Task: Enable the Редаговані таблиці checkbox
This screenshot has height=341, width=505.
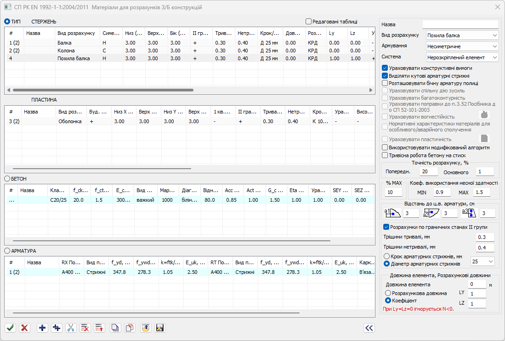Action: 308,21
